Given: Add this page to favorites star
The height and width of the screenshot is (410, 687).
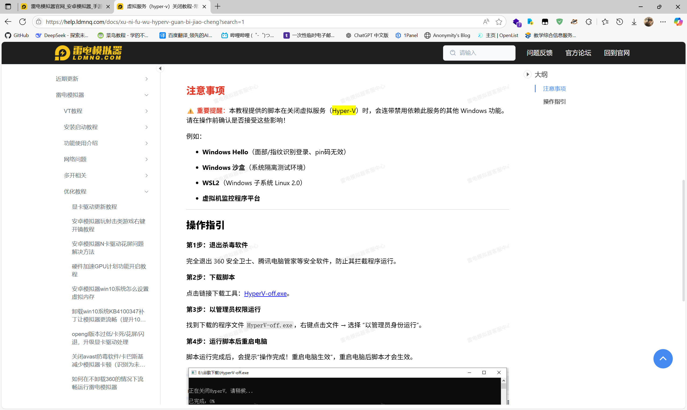Looking at the screenshot, I should tap(499, 22).
